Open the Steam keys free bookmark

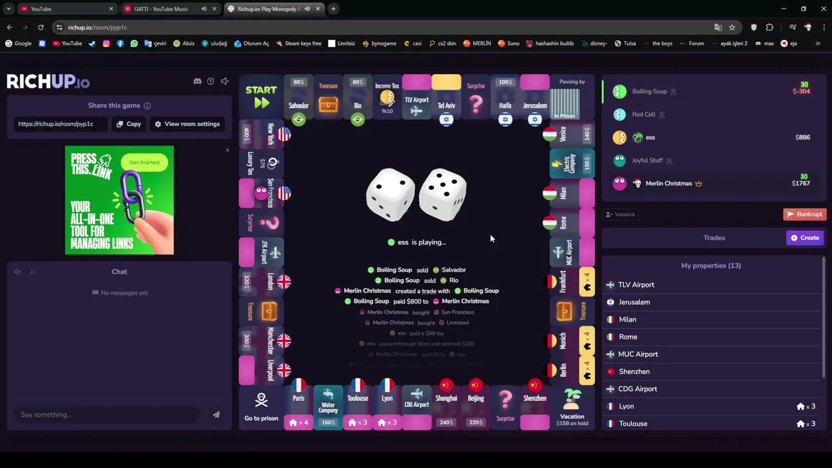pyautogui.click(x=298, y=44)
